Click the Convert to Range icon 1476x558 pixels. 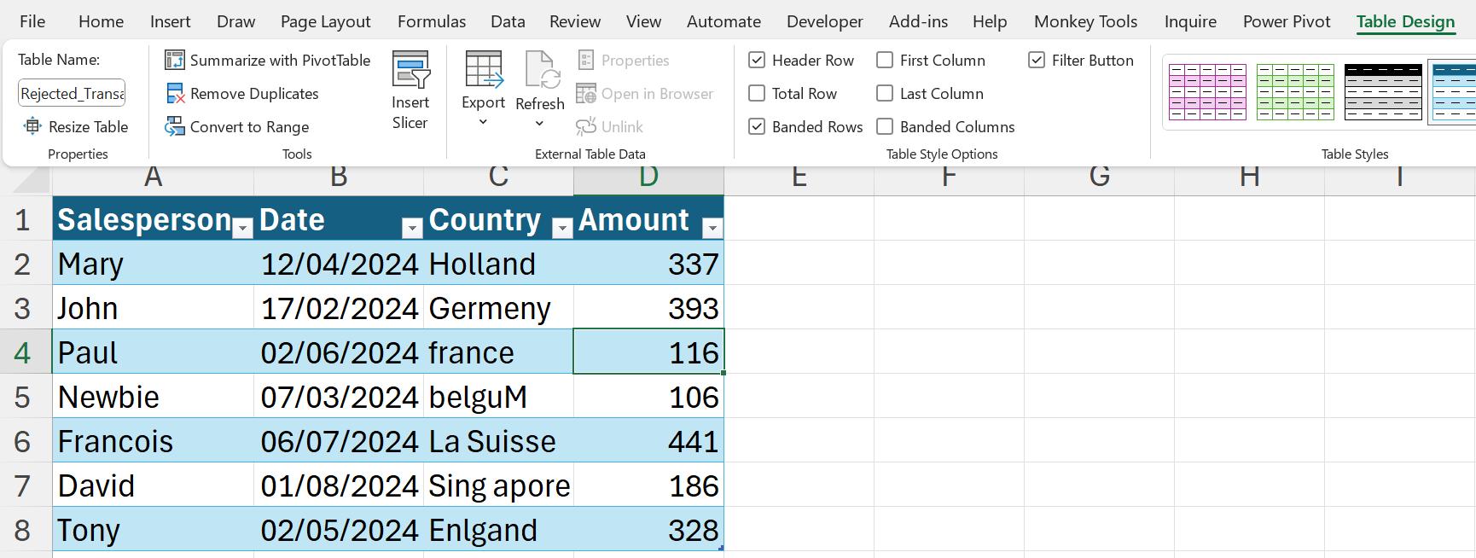[x=175, y=126]
